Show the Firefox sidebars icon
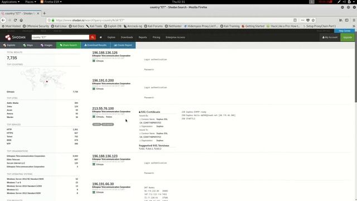Screen dimensions: 357x201 [347, 20]
